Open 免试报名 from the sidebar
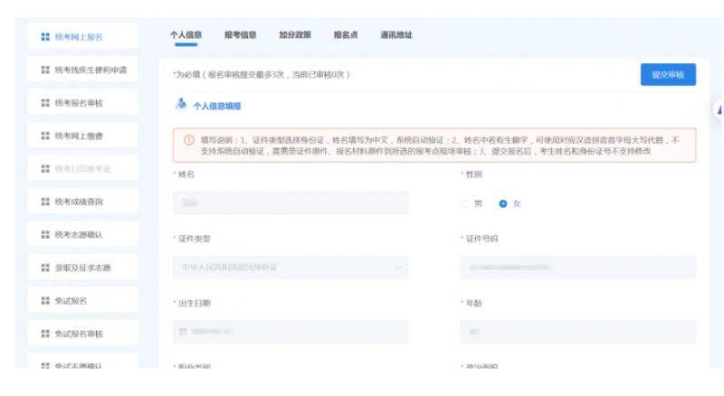The width and height of the screenshot is (724, 396). tap(77, 300)
